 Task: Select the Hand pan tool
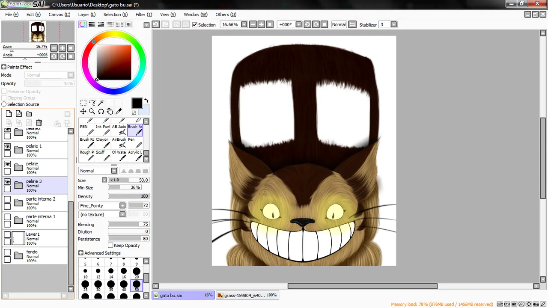coord(110,111)
